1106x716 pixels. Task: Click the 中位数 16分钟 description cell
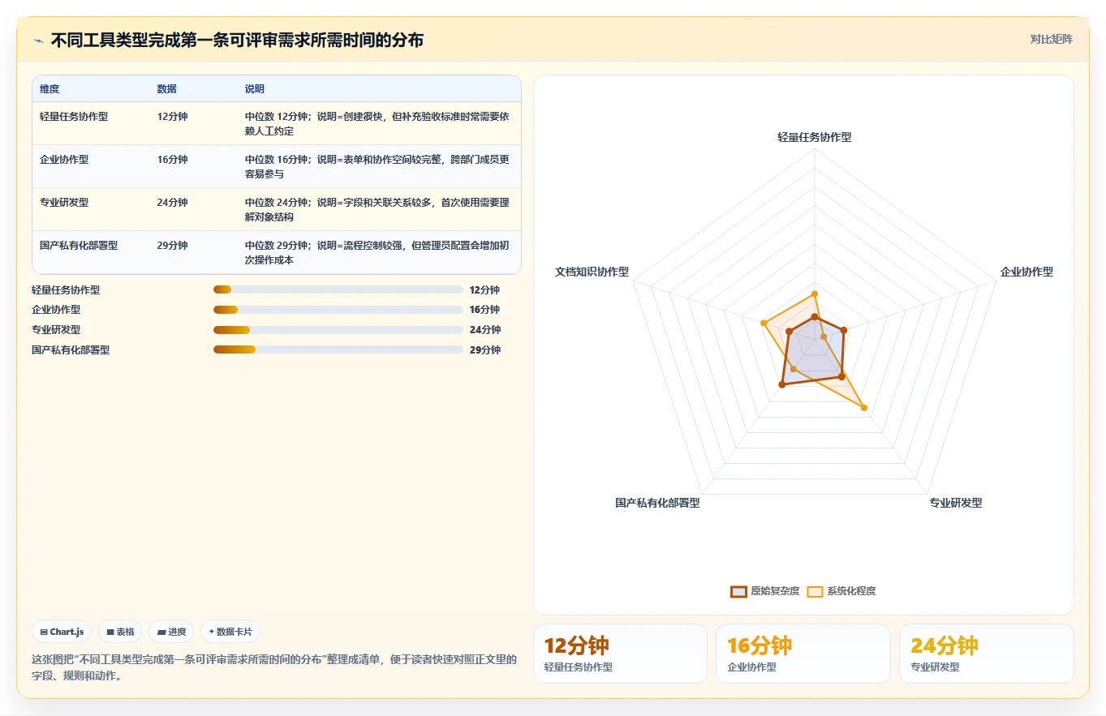pyautogui.click(x=377, y=167)
